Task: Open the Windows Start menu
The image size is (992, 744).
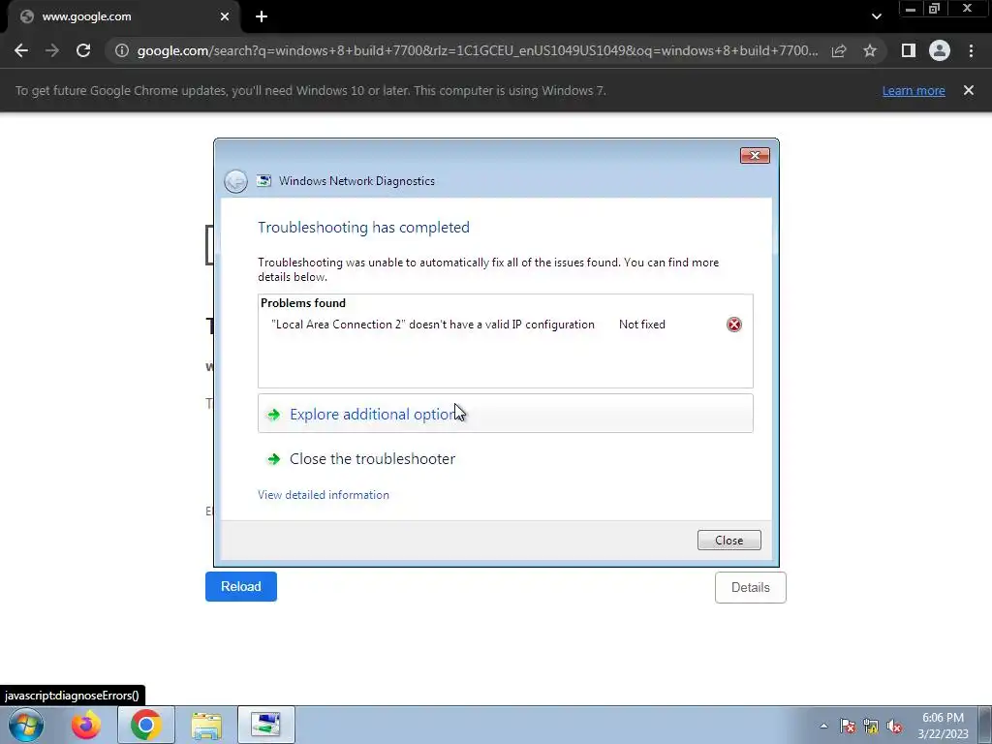Action: point(26,725)
